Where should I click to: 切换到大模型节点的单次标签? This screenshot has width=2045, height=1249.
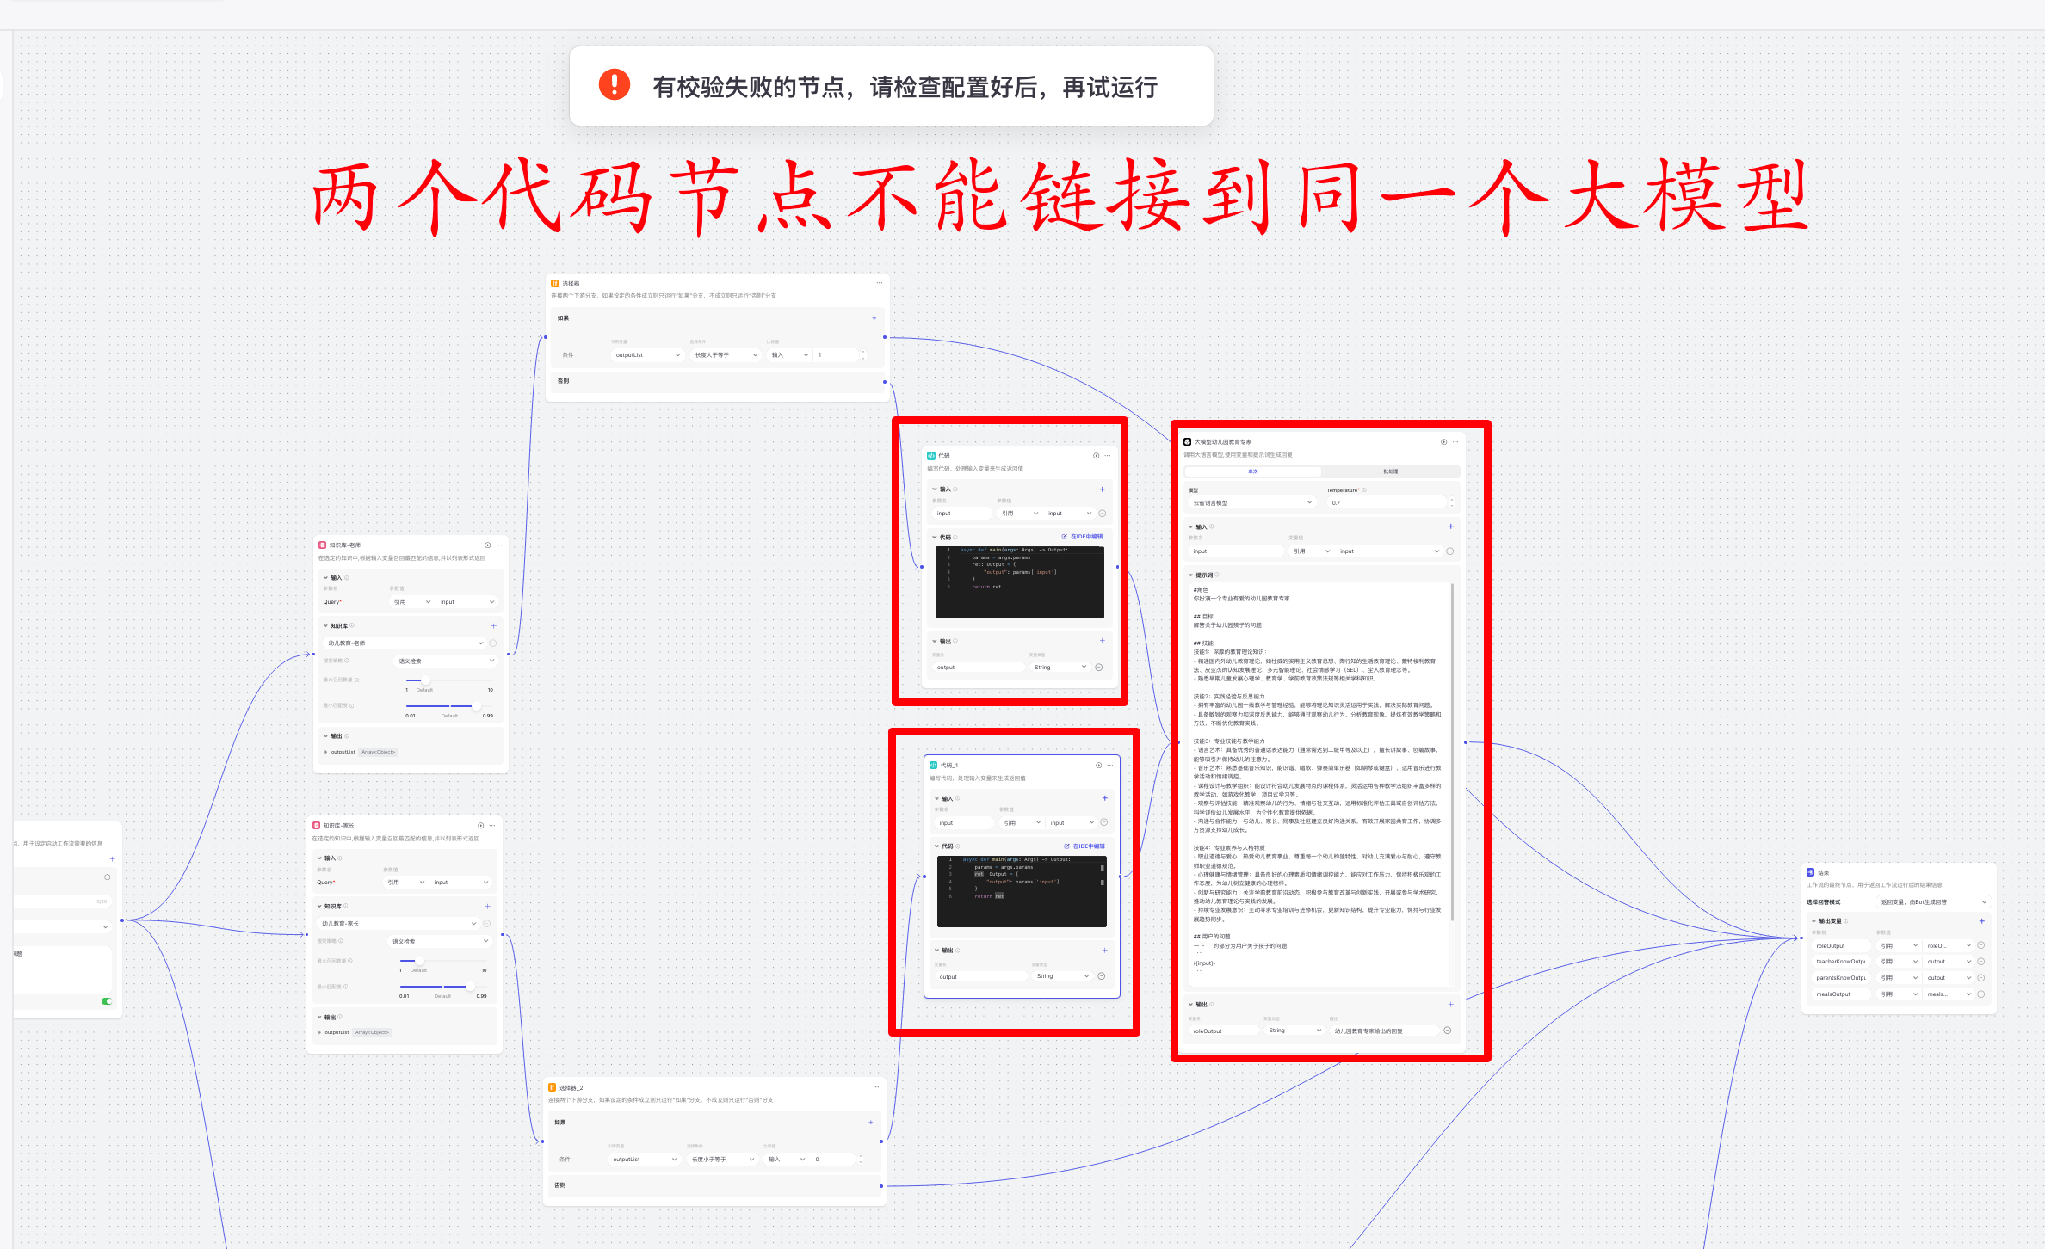click(x=1253, y=471)
